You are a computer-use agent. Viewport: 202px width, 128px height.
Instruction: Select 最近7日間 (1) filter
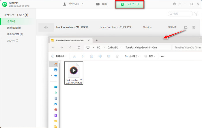click(x=14, y=28)
